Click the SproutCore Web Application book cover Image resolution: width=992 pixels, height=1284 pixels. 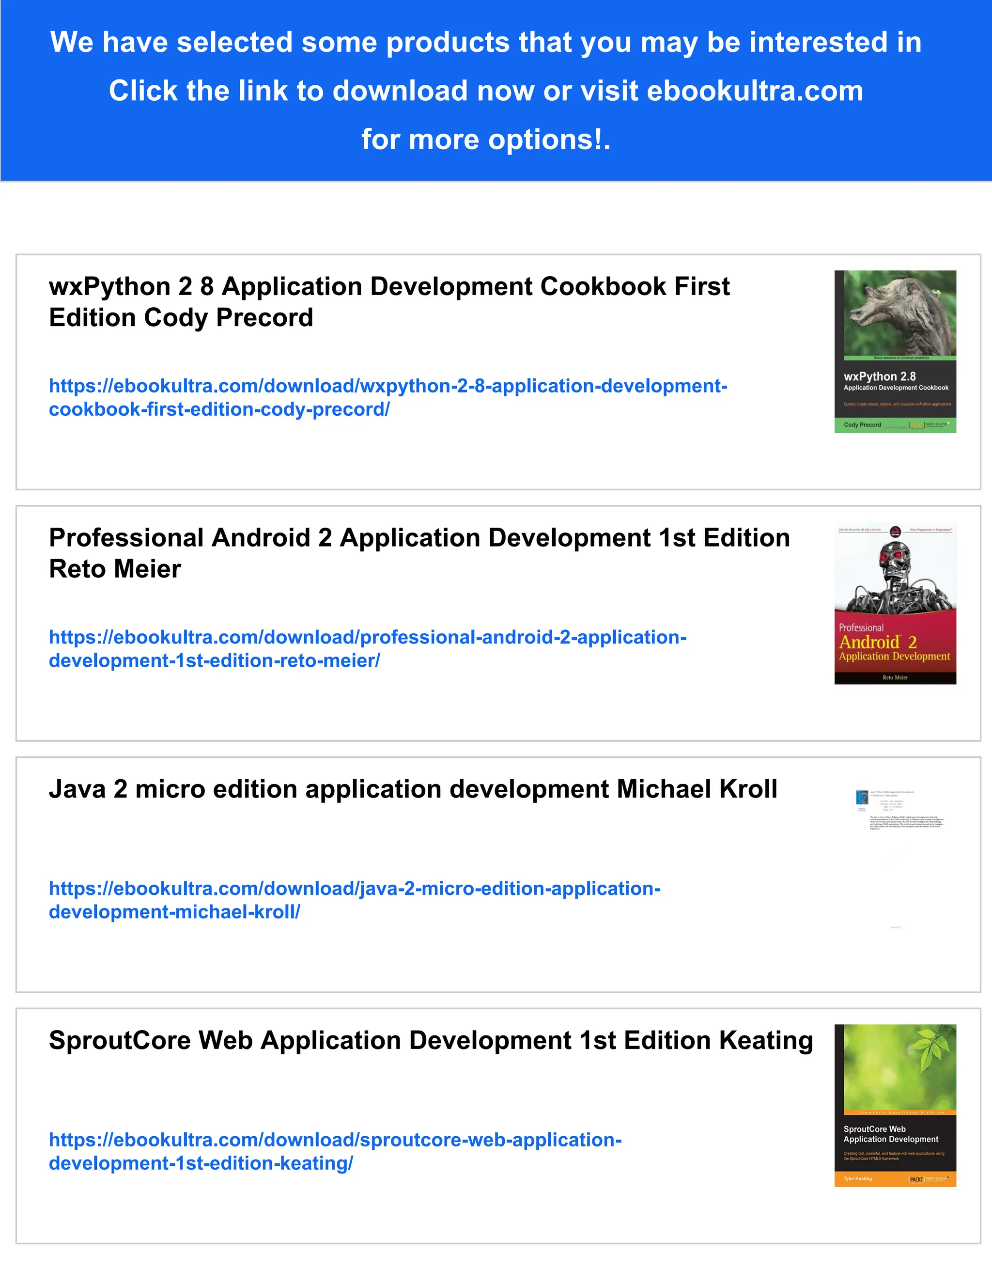(x=895, y=1106)
